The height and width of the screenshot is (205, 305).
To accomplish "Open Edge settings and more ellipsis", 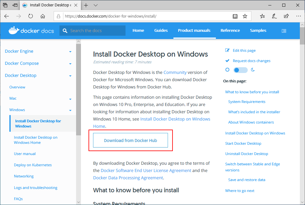I will 298,16.
